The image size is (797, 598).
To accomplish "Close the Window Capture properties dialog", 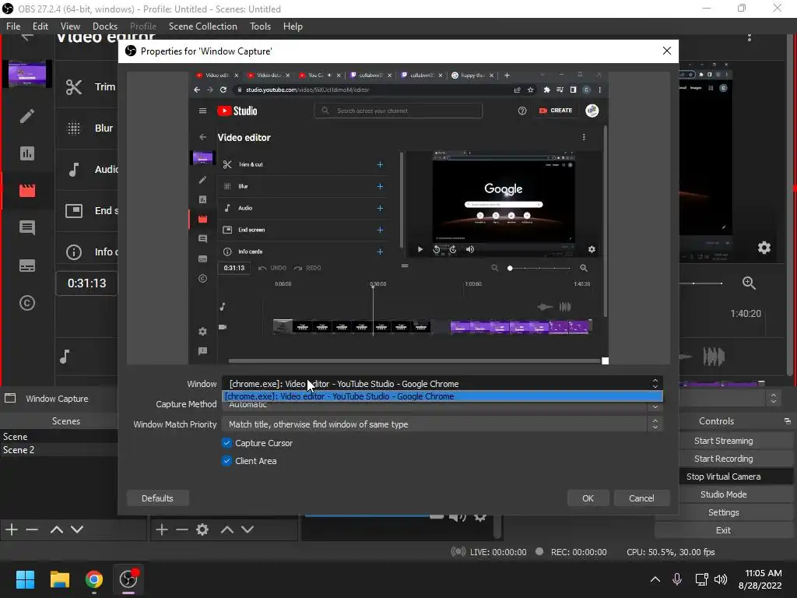I will point(667,51).
